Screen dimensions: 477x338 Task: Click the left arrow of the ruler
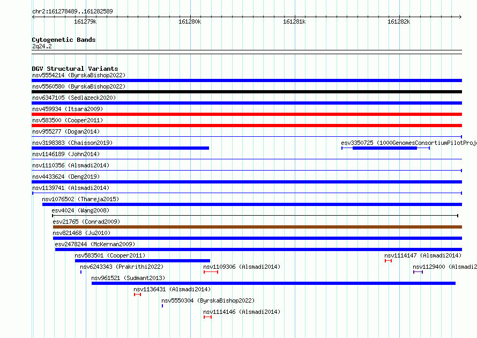click(33, 17)
